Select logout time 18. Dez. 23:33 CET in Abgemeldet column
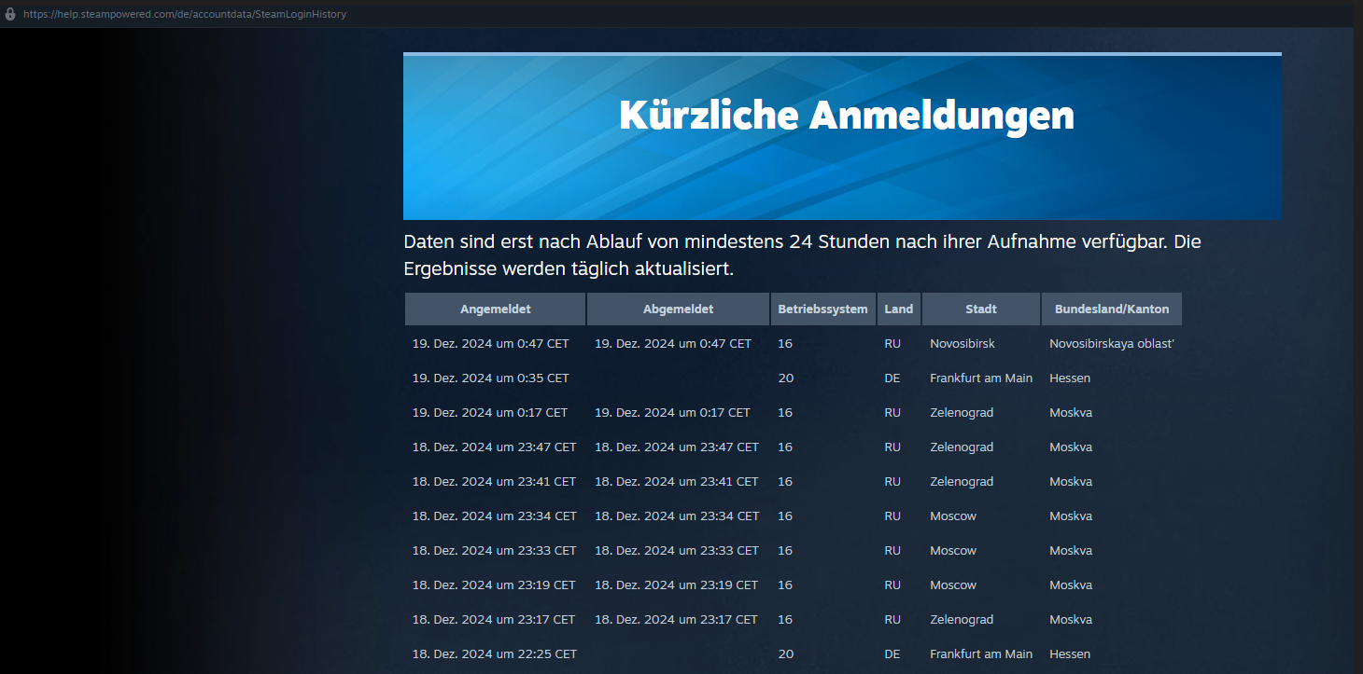The image size is (1363, 674). (x=677, y=551)
